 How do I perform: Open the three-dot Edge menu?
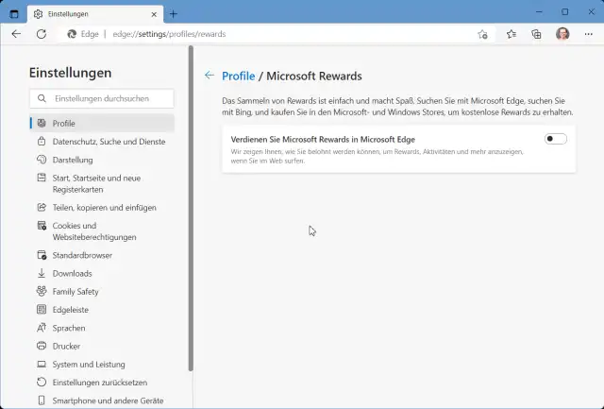click(x=588, y=34)
